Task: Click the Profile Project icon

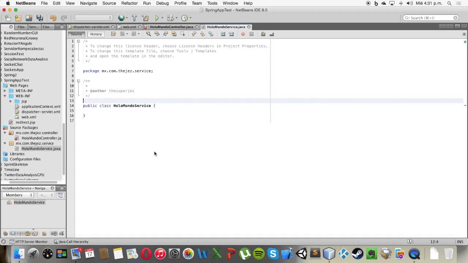Action: (x=184, y=18)
